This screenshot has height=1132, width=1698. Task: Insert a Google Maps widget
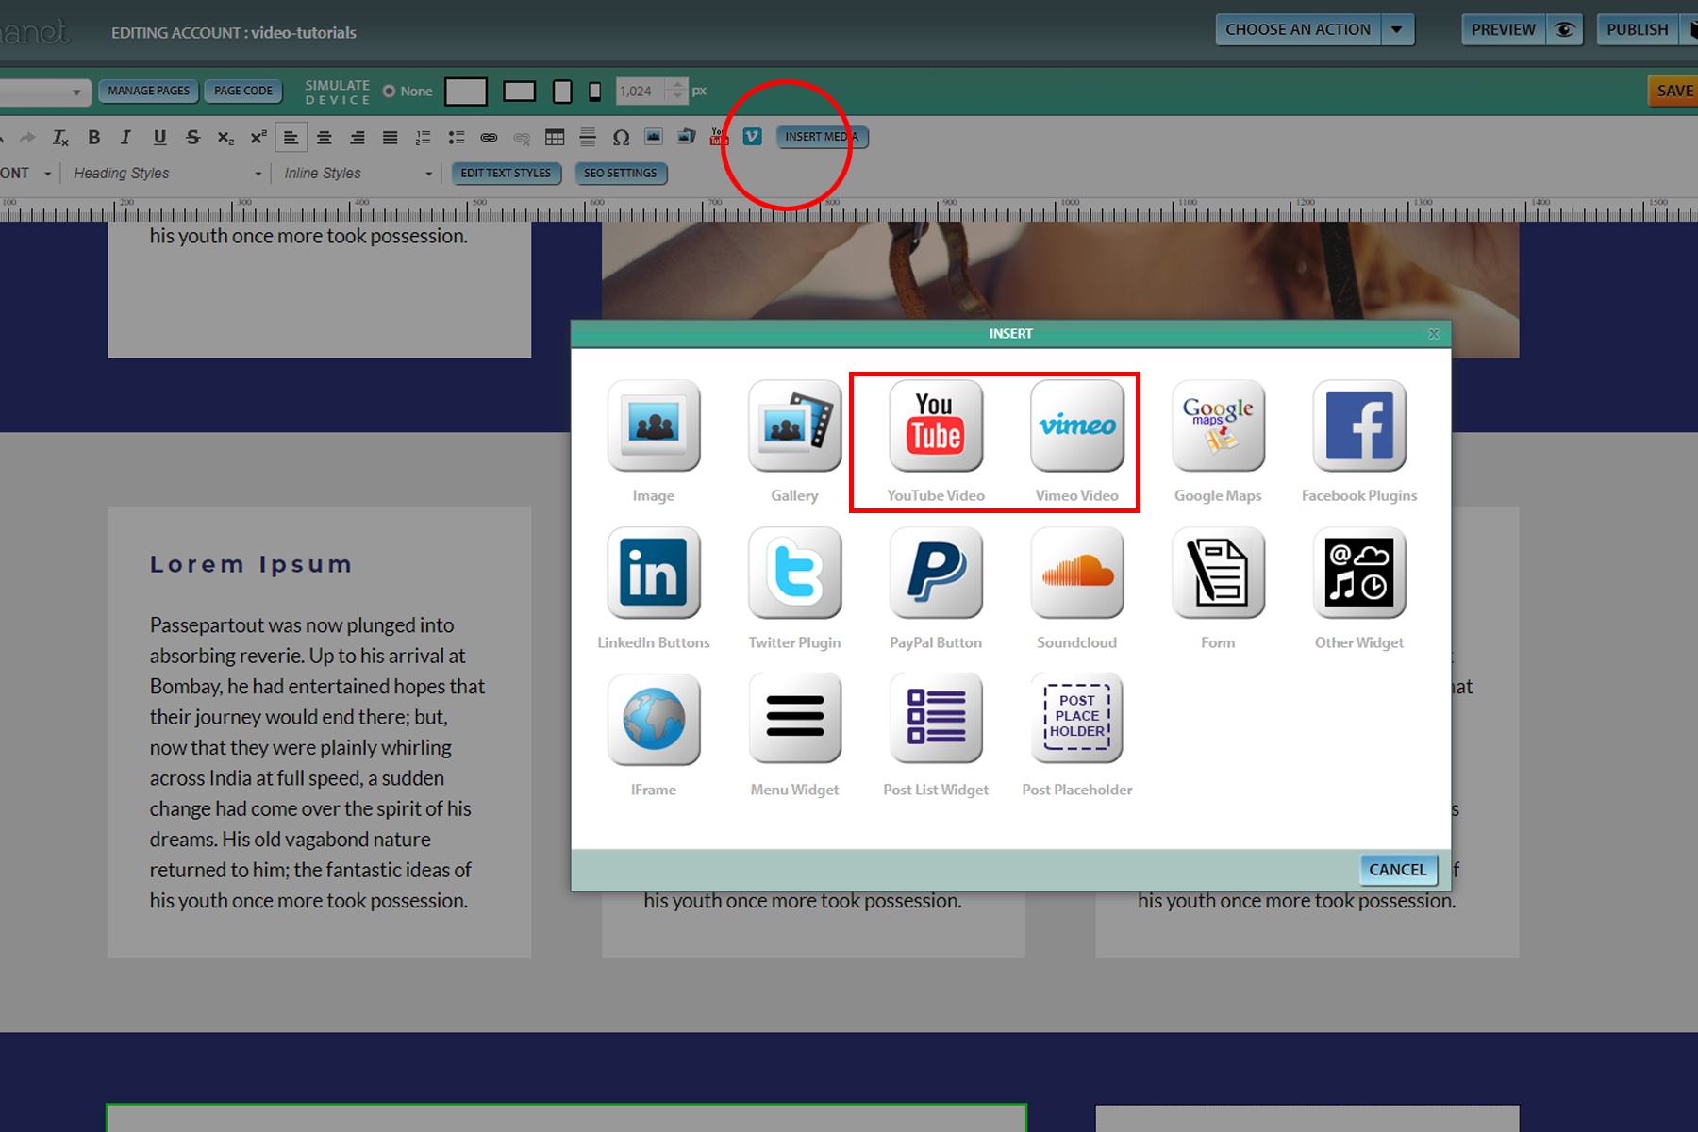point(1217,426)
